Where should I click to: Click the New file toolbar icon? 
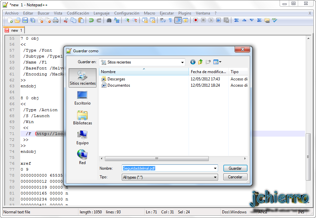[10, 21]
